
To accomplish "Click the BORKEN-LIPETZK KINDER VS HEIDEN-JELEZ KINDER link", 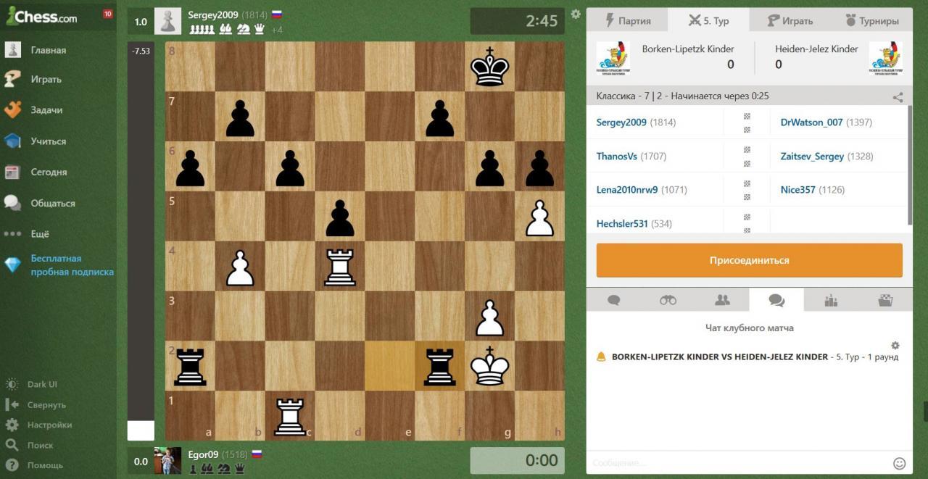I will tap(720, 357).
